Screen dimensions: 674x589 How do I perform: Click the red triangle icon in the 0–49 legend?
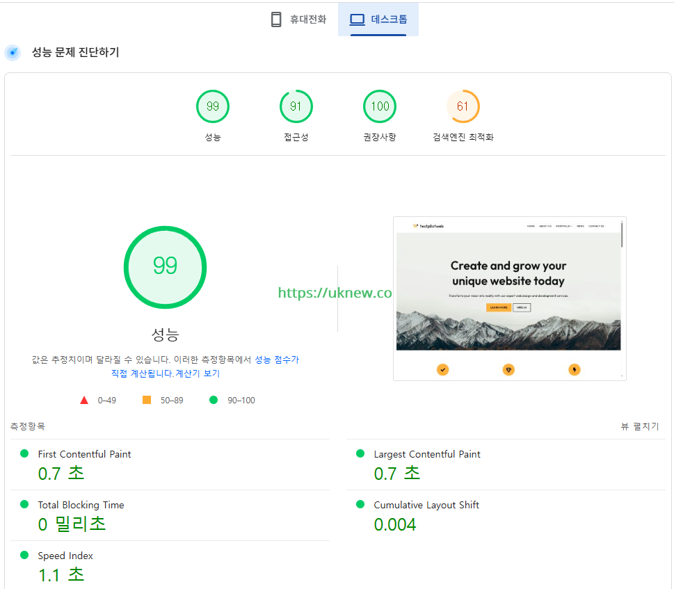[84, 400]
